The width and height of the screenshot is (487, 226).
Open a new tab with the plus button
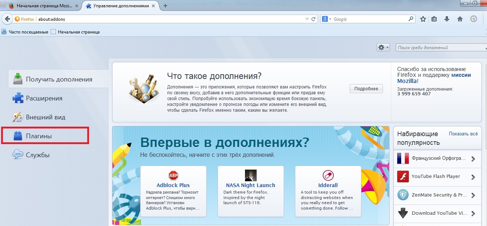click(165, 6)
